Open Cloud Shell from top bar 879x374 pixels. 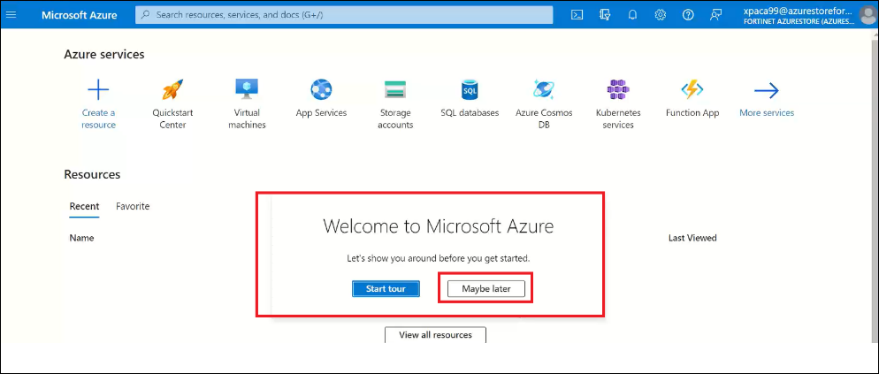point(577,15)
